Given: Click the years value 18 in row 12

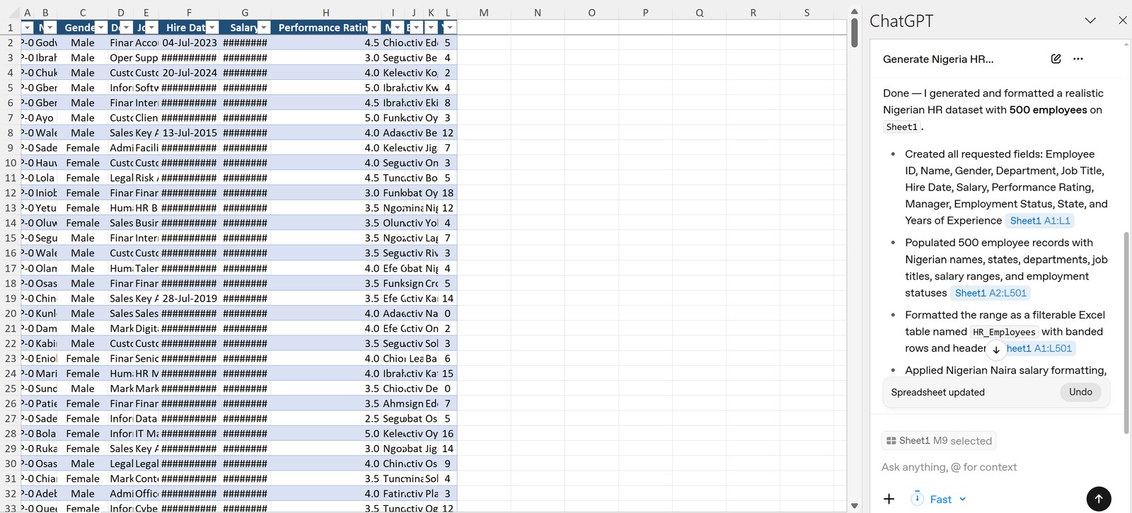Looking at the screenshot, I should pyautogui.click(x=448, y=193).
